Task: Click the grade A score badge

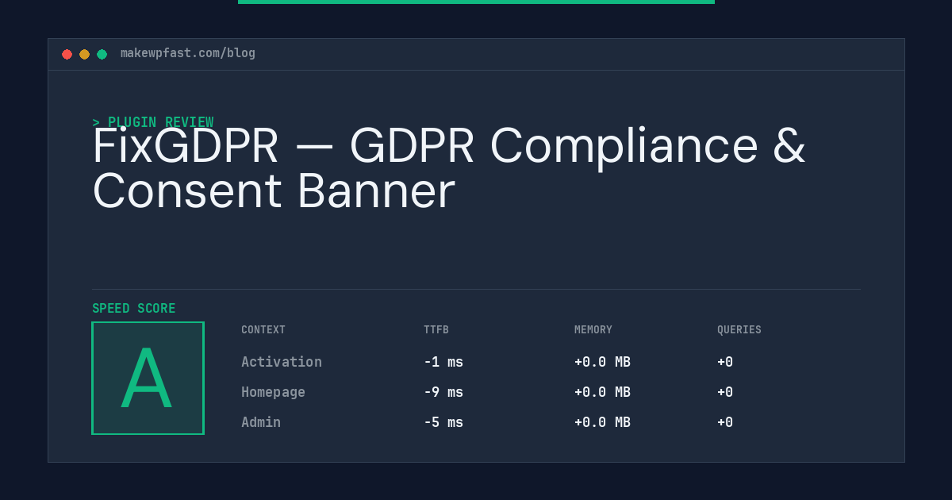Action: pyautogui.click(x=148, y=378)
